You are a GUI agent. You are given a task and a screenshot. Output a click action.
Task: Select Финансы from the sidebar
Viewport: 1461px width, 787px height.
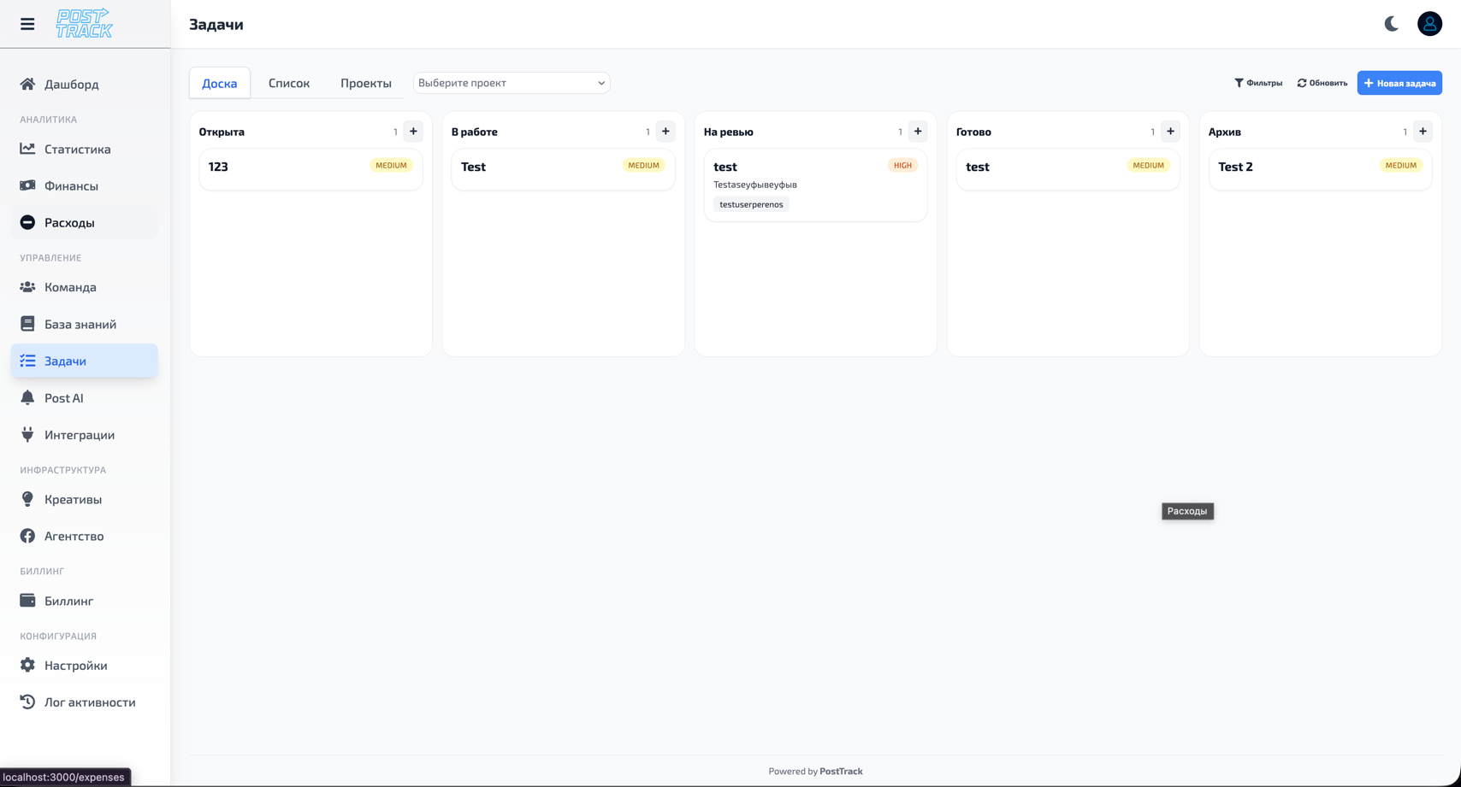click(73, 185)
